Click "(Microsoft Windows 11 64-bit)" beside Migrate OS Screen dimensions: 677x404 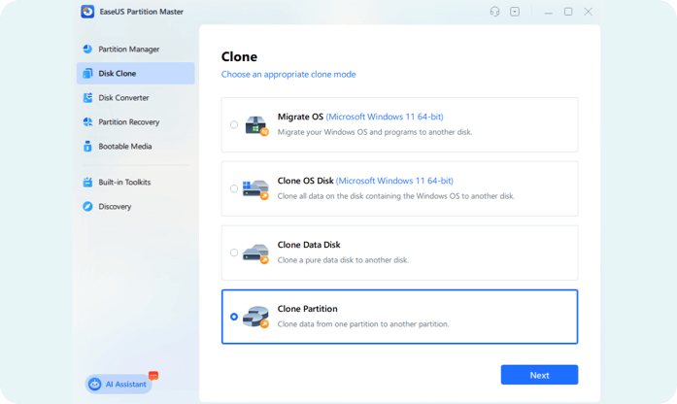385,117
